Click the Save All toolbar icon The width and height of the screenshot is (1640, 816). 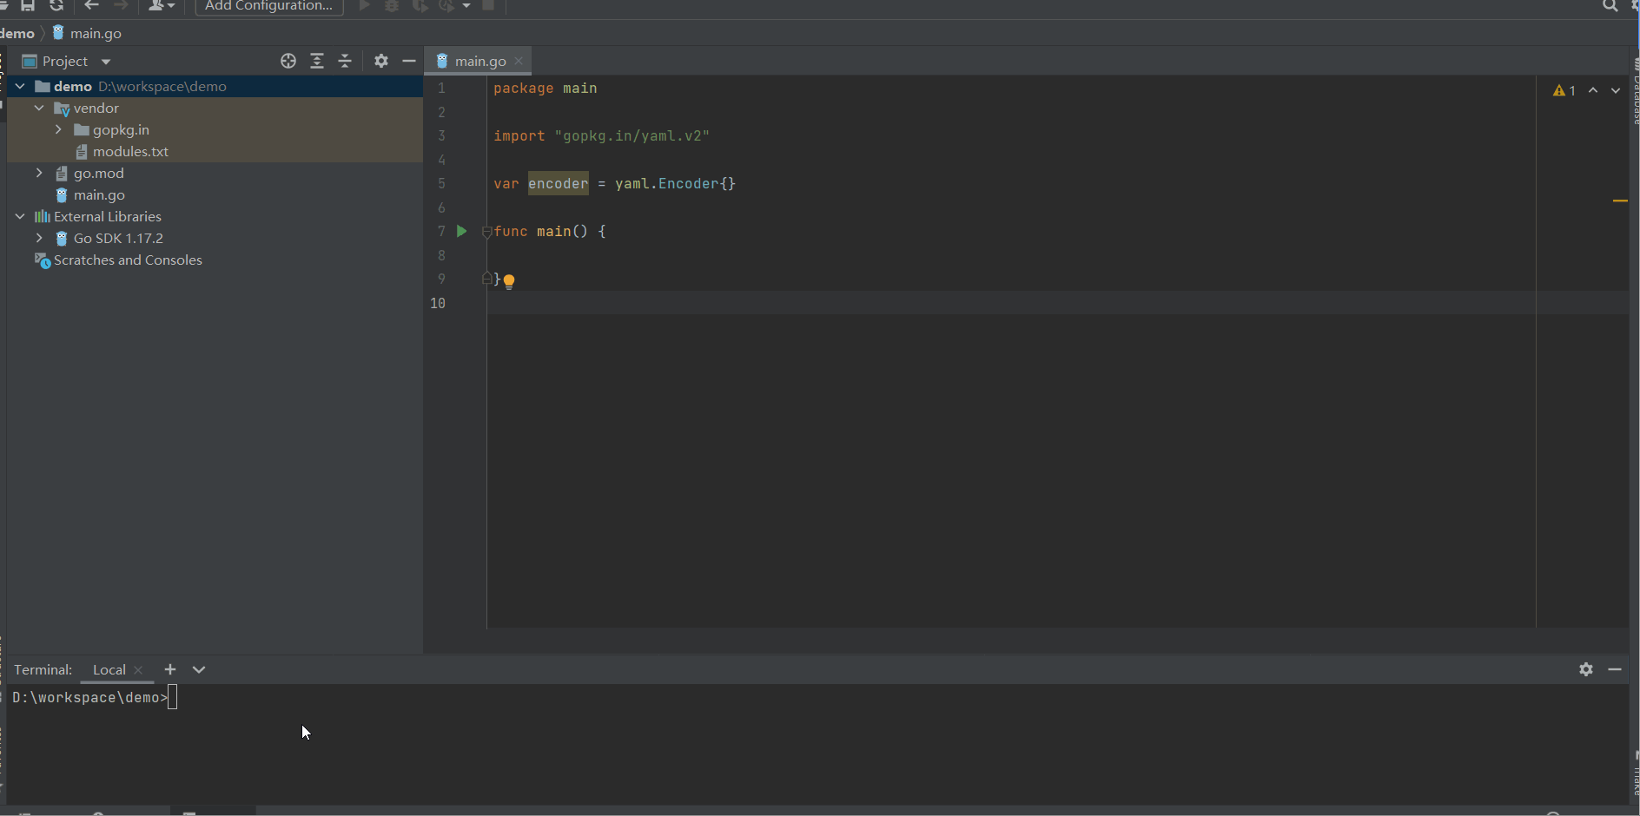(x=28, y=5)
